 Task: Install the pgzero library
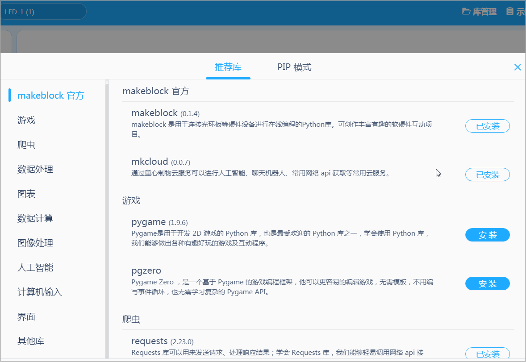(x=488, y=283)
